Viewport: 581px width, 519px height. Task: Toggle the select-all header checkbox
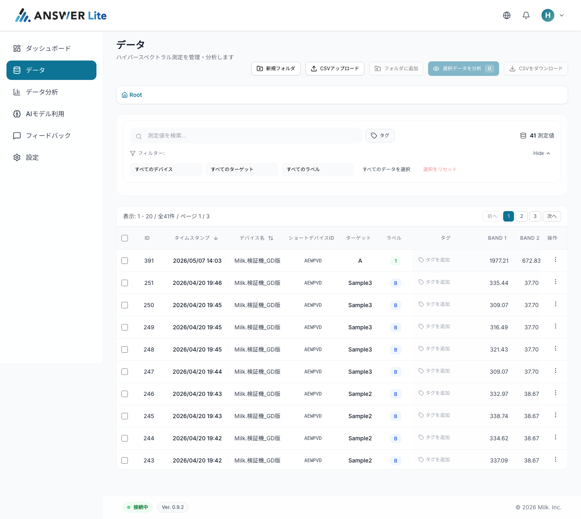click(125, 238)
